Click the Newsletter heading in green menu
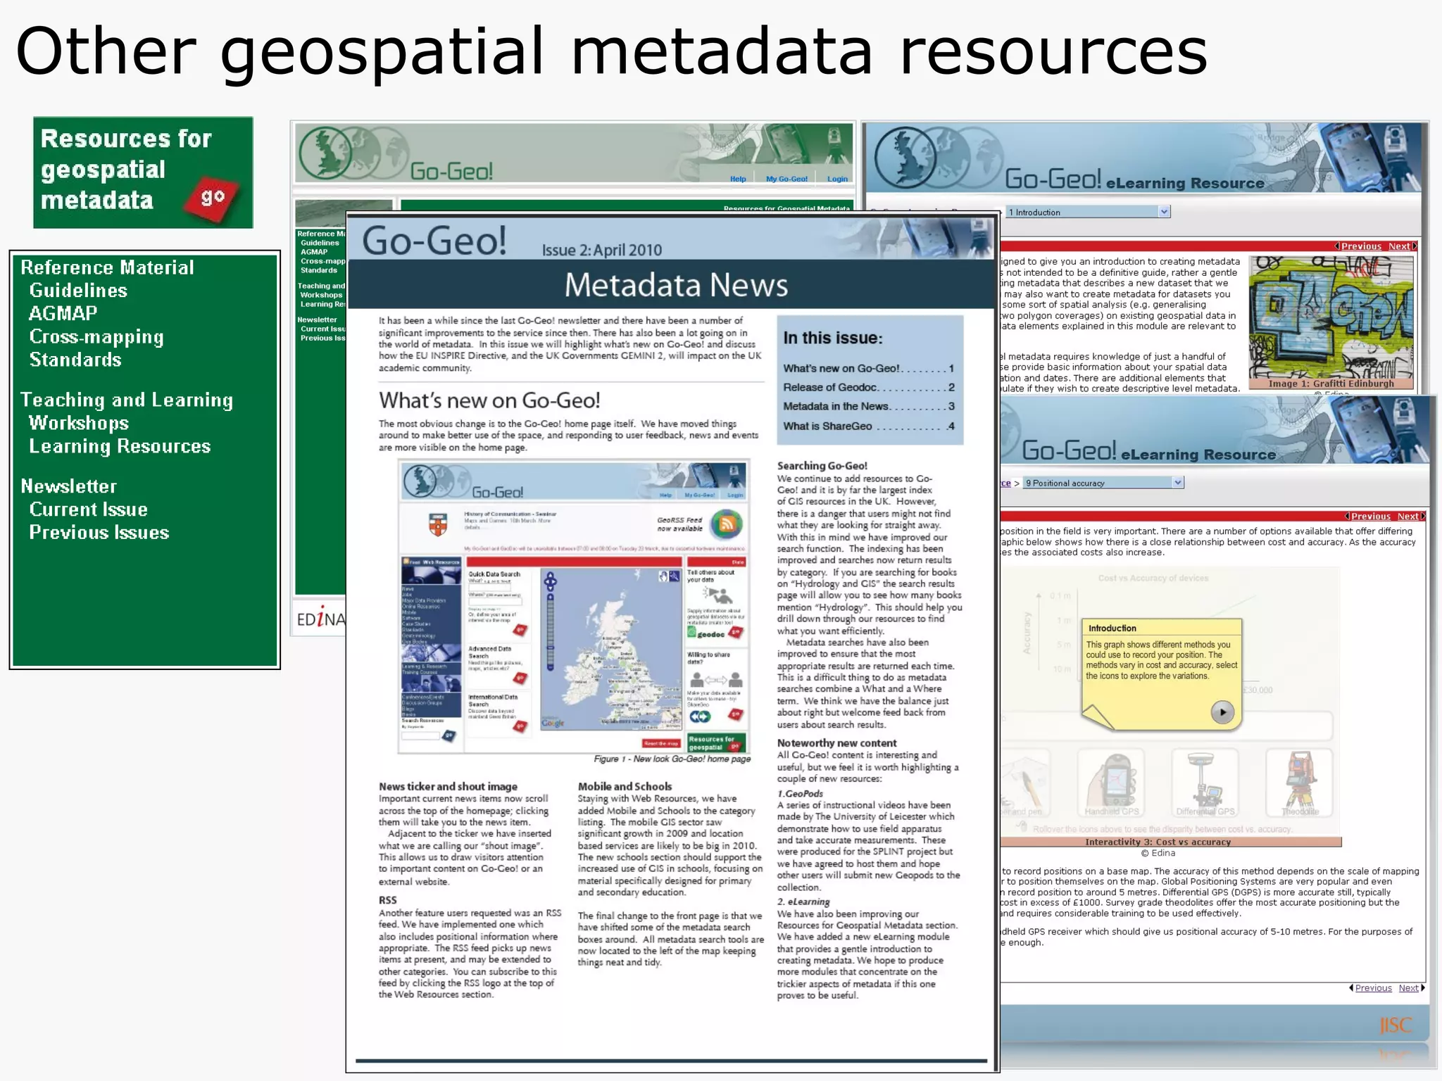Viewport: 1442px width, 1081px height. tap(69, 486)
